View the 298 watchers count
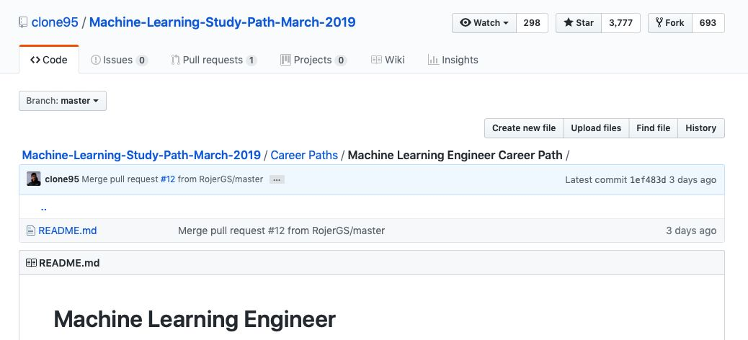Viewport: 748px width, 340px height. (532, 23)
